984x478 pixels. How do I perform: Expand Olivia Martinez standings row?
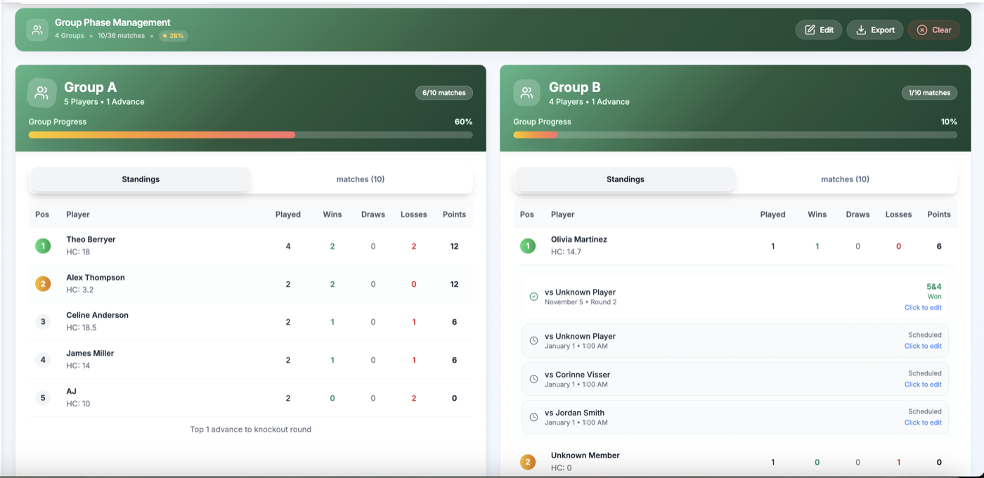click(x=735, y=246)
